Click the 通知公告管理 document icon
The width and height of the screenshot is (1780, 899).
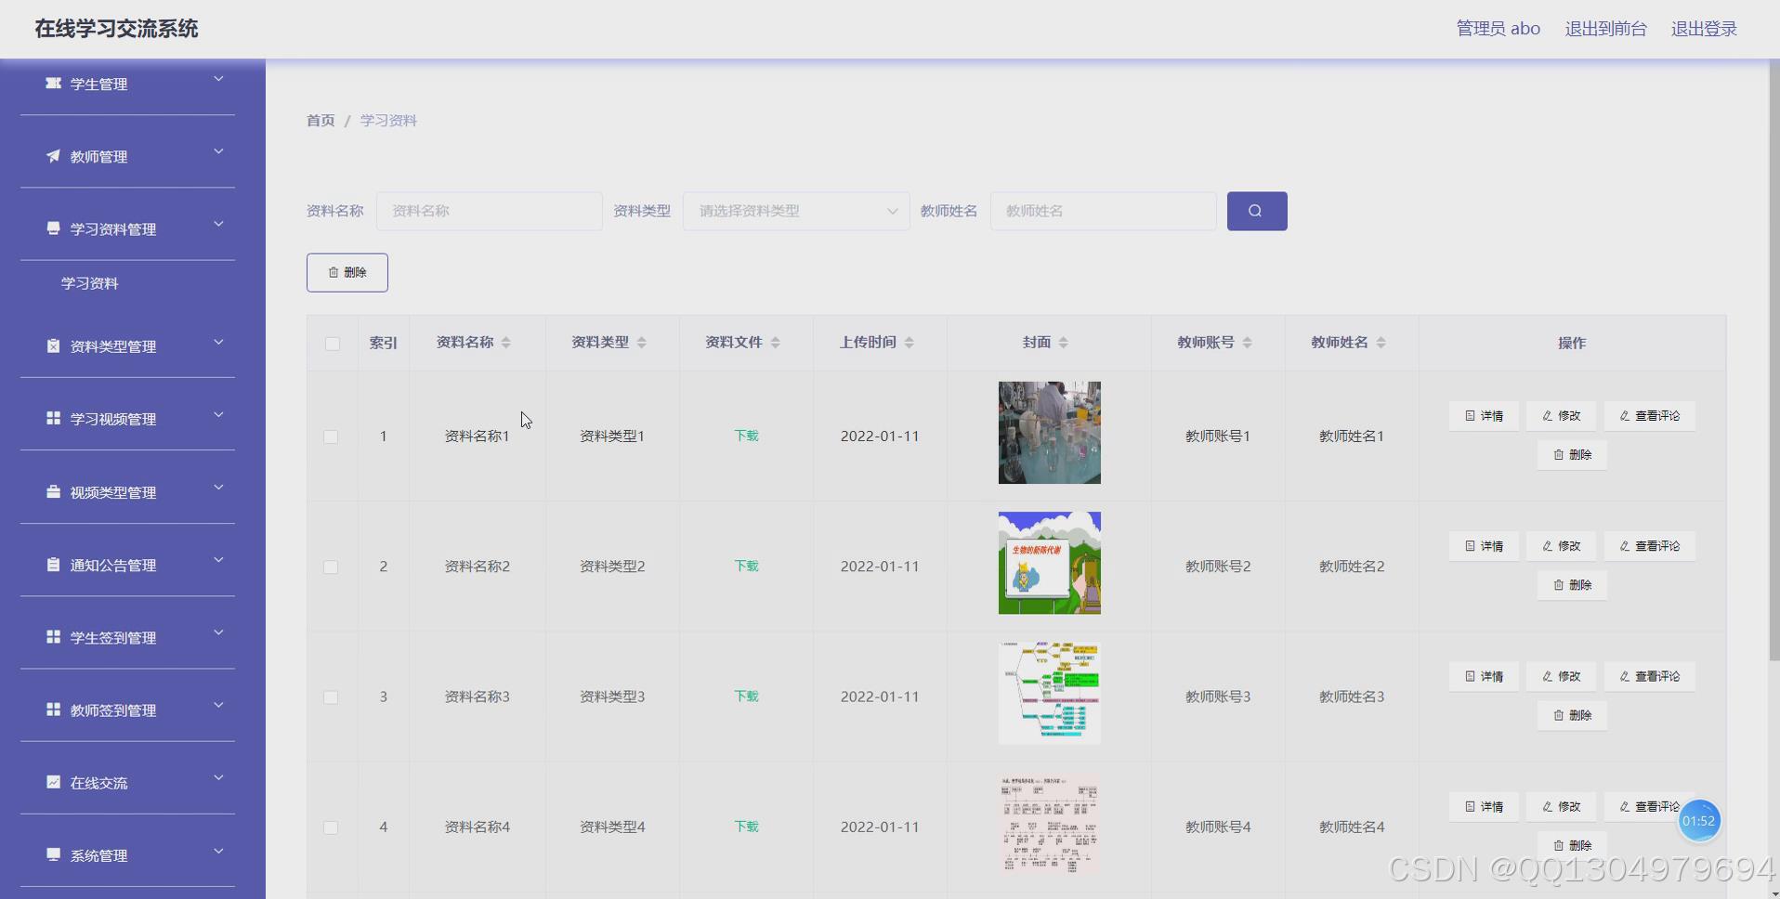pyautogui.click(x=53, y=564)
